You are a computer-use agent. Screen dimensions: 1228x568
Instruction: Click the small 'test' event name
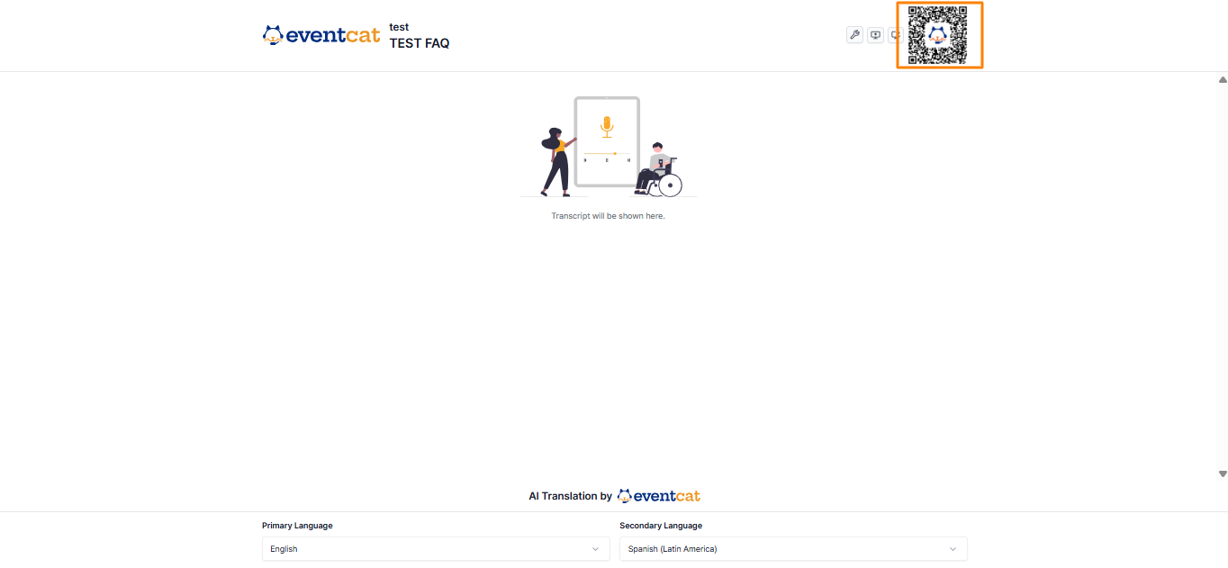coord(399,27)
